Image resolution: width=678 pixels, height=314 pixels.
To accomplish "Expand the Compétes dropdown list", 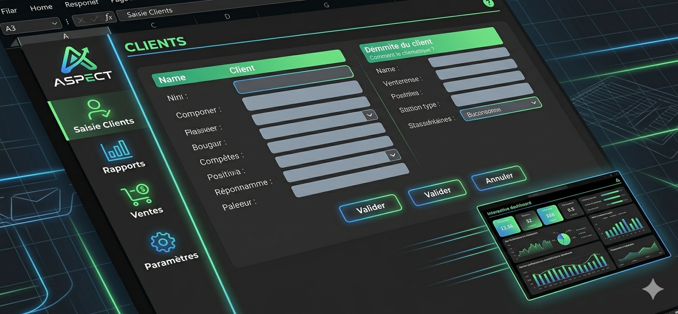I will 392,155.
